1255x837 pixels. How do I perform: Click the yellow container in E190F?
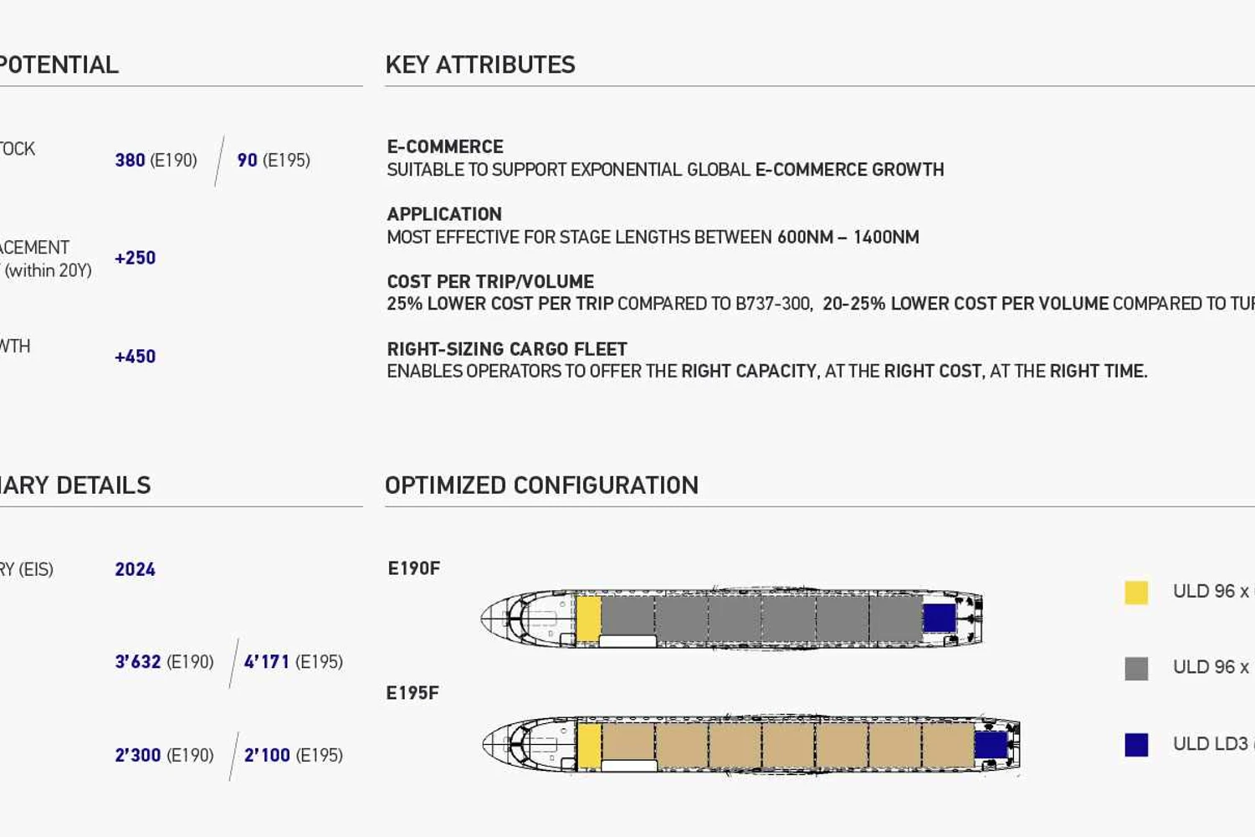point(589,619)
